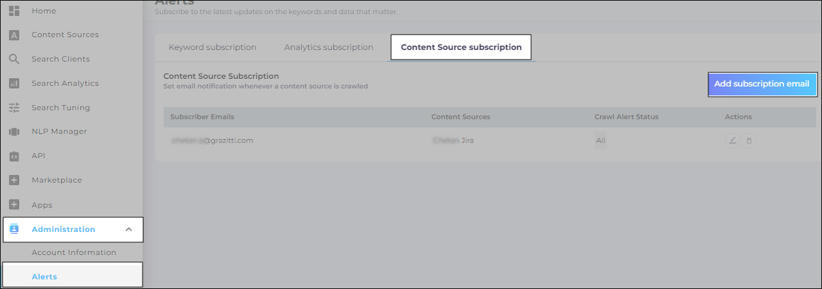Click the Content Sources sidebar icon
Screen dimensions: 822x289
pyautogui.click(x=14, y=35)
